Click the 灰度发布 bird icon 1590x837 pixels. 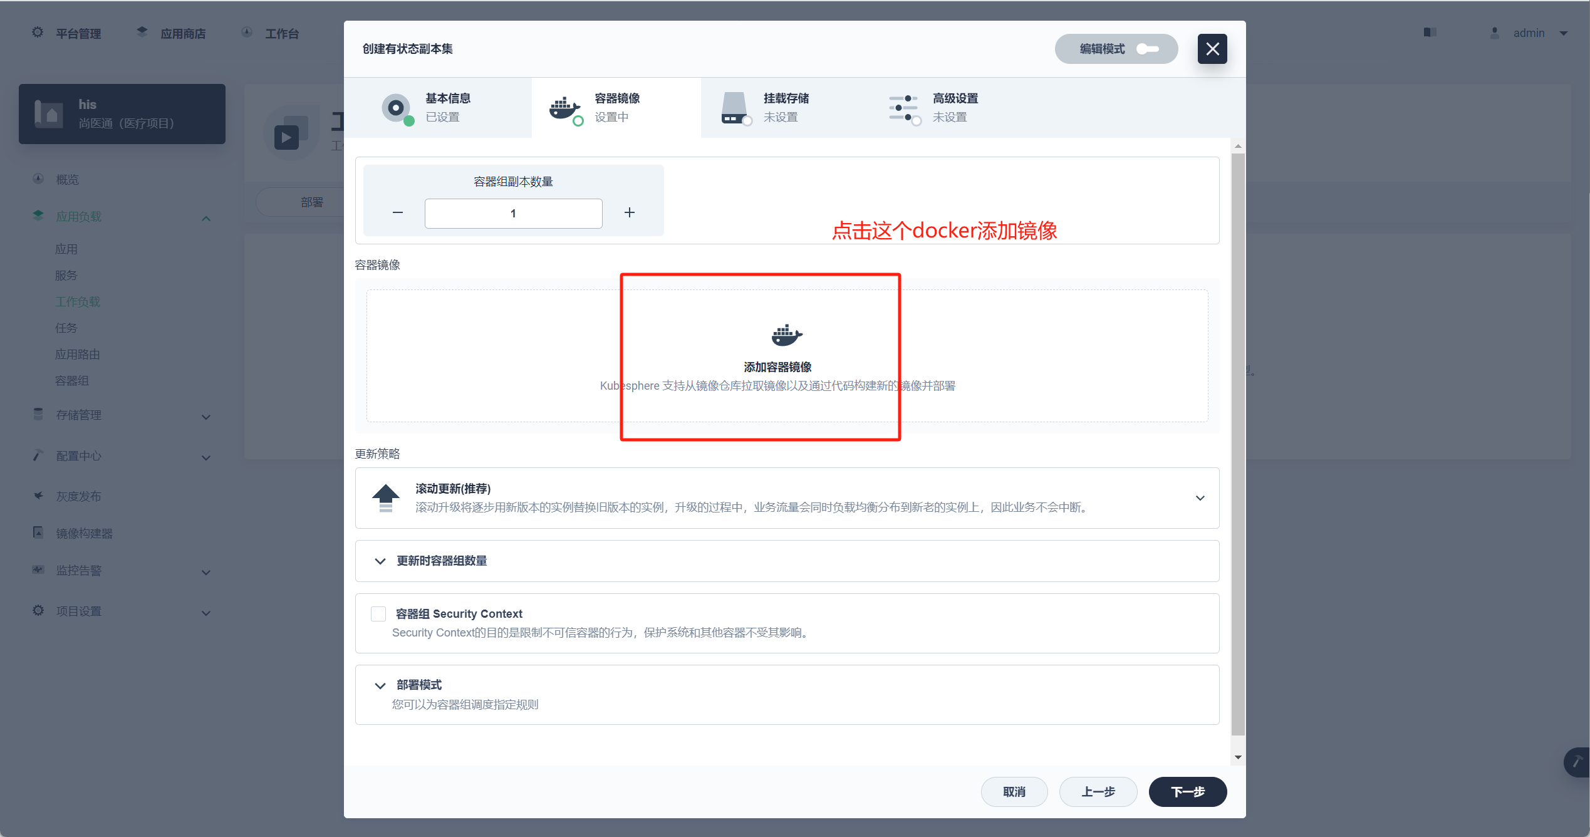(38, 496)
